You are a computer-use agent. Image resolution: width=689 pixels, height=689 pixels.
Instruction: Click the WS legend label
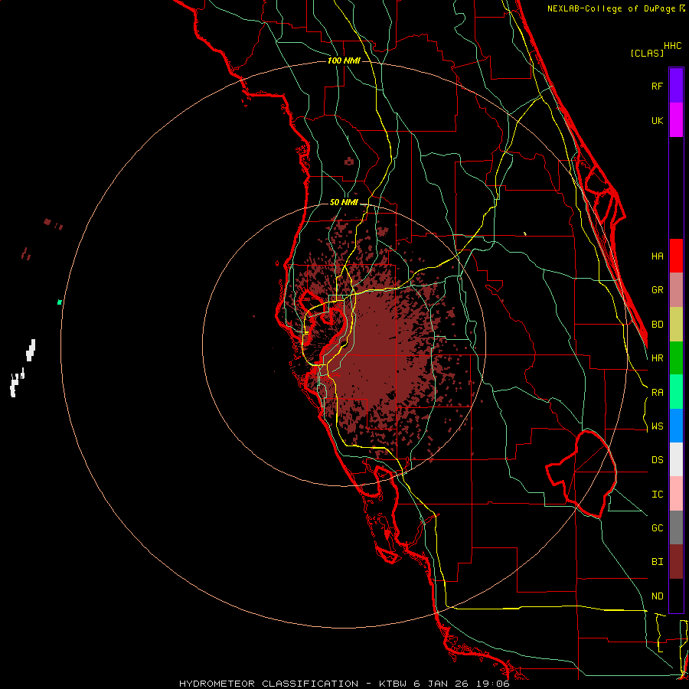(x=657, y=426)
